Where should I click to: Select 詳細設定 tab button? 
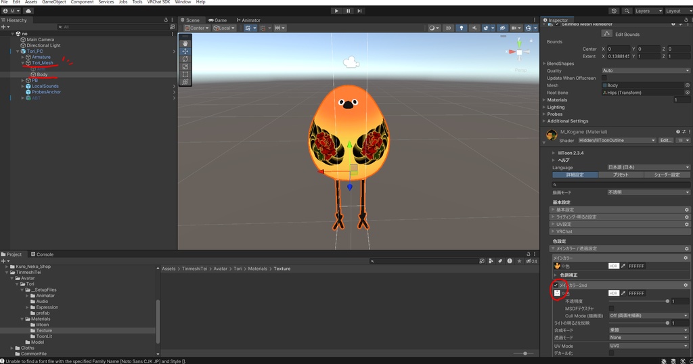pyautogui.click(x=575, y=175)
